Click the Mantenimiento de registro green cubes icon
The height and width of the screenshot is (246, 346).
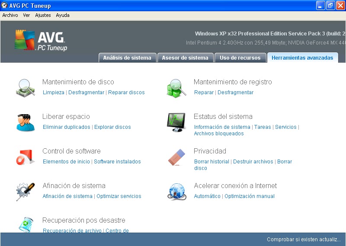tap(176, 88)
